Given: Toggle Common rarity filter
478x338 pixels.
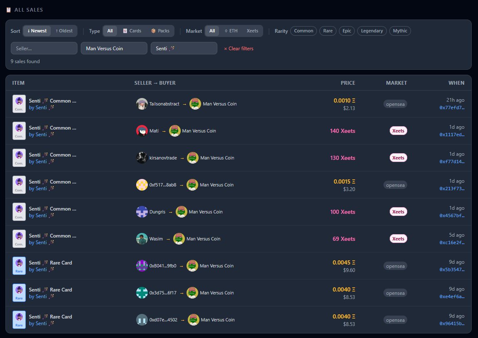Looking at the screenshot, I should point(304,31).
